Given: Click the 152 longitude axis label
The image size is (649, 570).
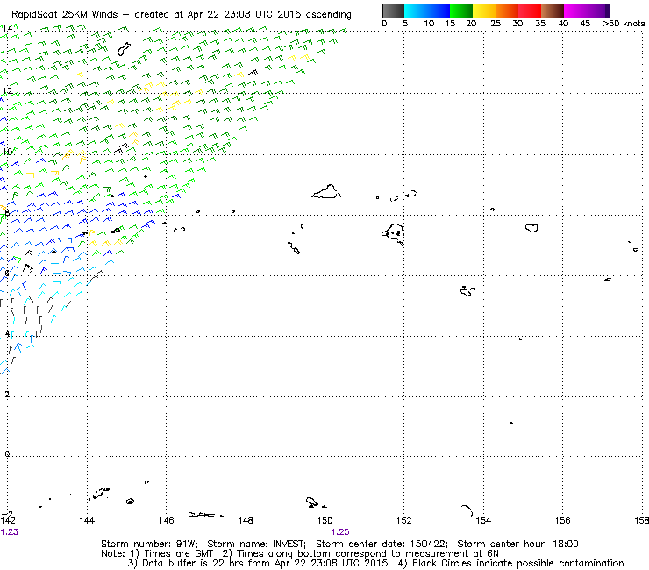Looking at the screenshot, I should (x=404, y=520).
